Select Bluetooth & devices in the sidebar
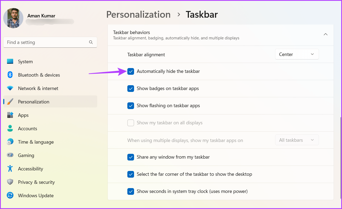The width and height of the screenshot is (342, 209). pos(39,75)
